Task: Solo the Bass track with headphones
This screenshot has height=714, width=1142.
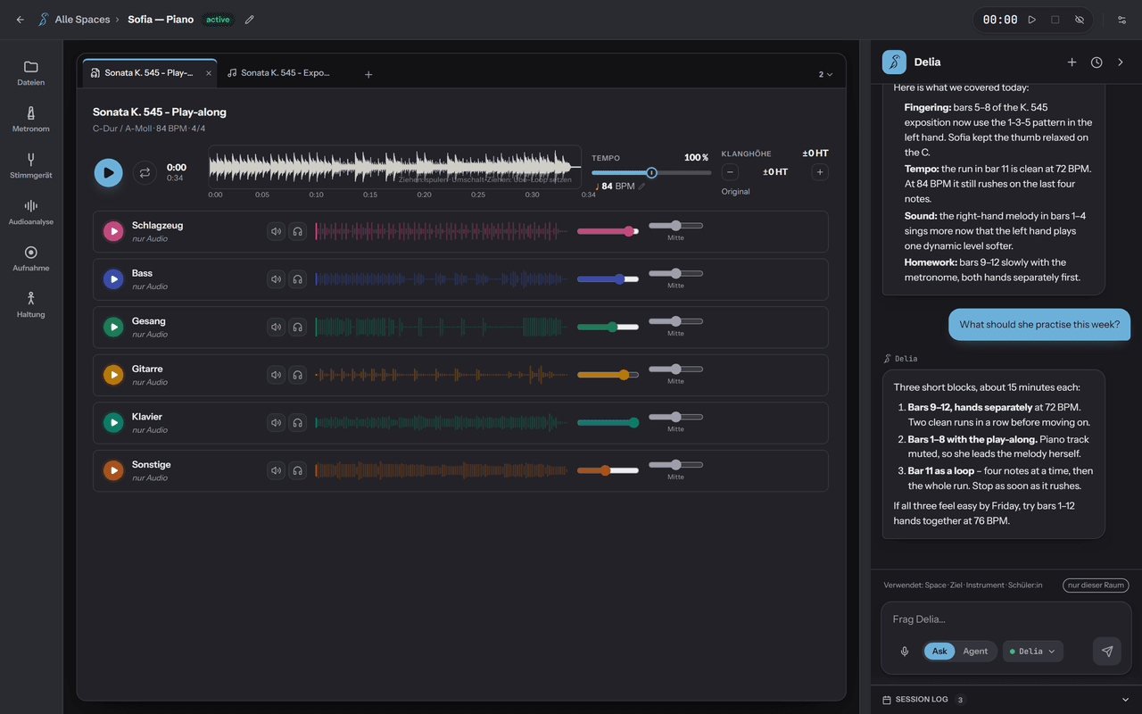Action: 298,279
